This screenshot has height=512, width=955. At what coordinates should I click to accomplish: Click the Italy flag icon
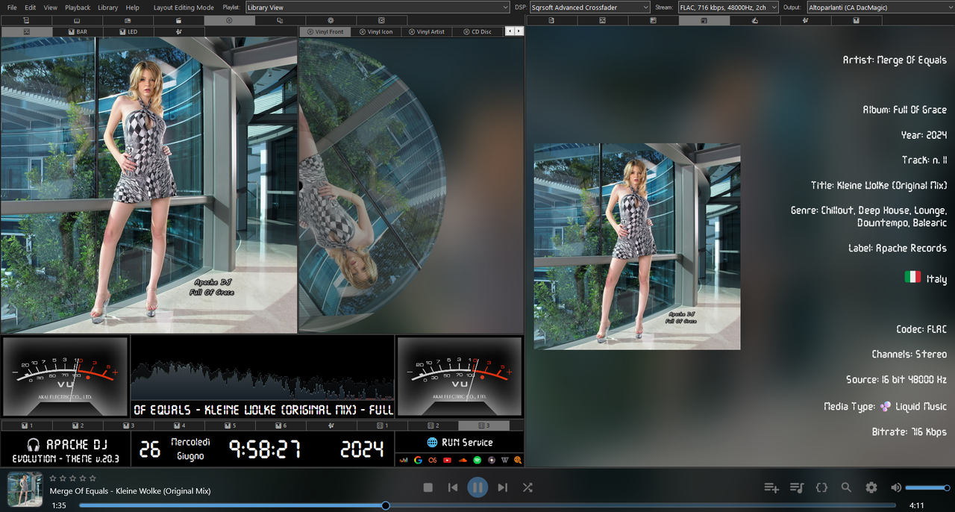[x=912, y=277]
